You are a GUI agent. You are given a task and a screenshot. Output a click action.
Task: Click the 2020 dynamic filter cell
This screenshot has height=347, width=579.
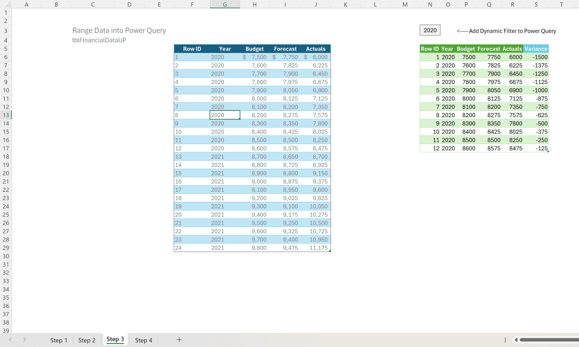[430, 30]
